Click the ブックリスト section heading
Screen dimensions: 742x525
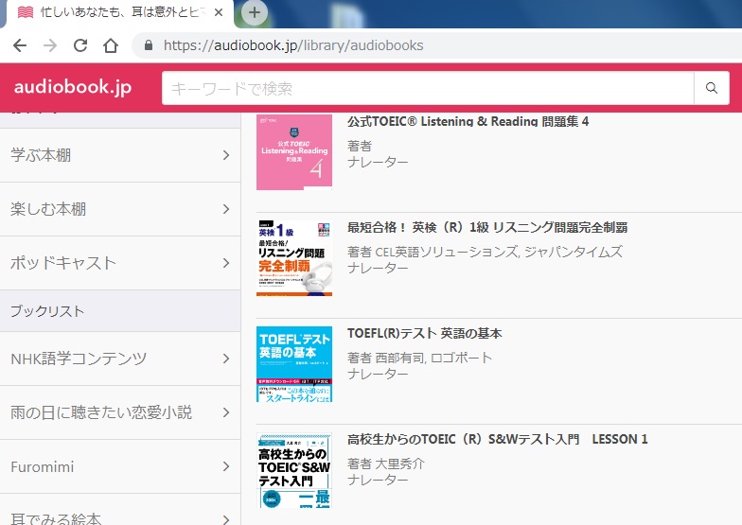47,310
